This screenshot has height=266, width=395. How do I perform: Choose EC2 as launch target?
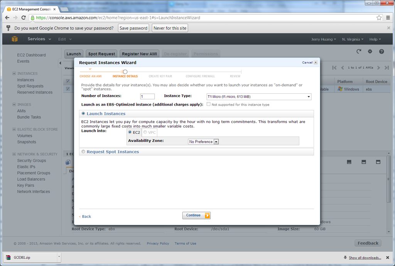(130, 132)
